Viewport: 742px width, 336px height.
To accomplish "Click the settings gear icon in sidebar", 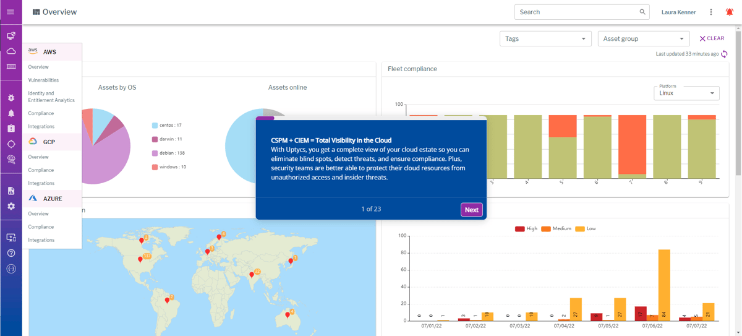I will click(x=11, y=206).
